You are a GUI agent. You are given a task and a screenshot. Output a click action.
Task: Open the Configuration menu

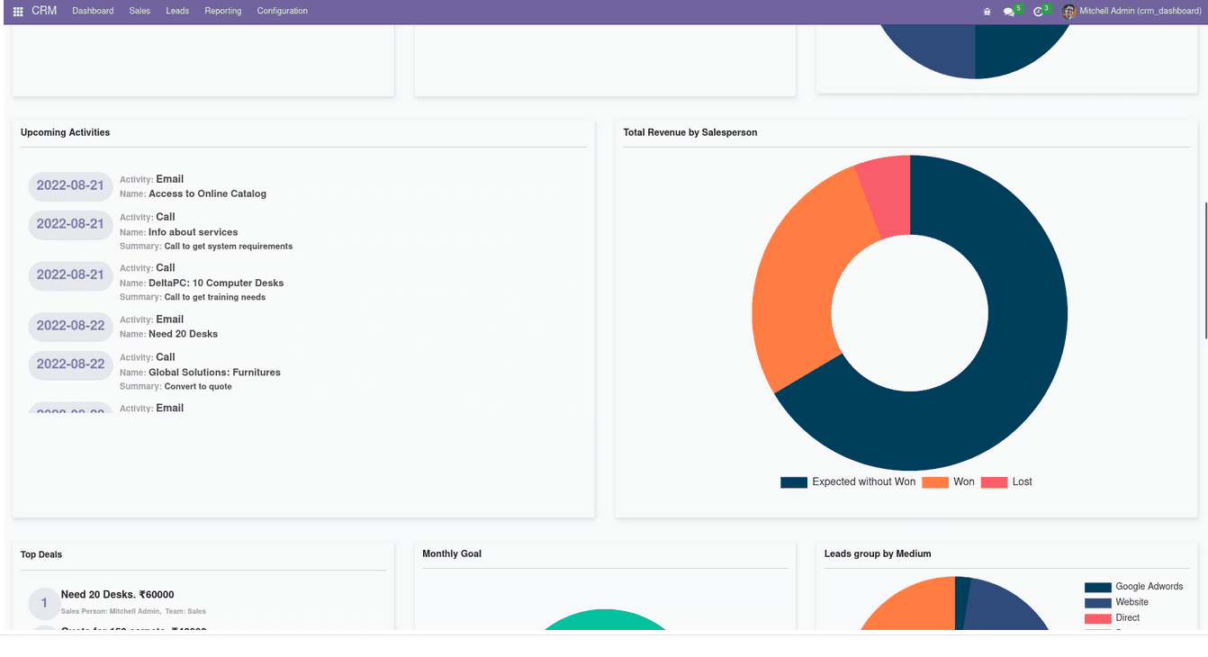click(283, 11)
